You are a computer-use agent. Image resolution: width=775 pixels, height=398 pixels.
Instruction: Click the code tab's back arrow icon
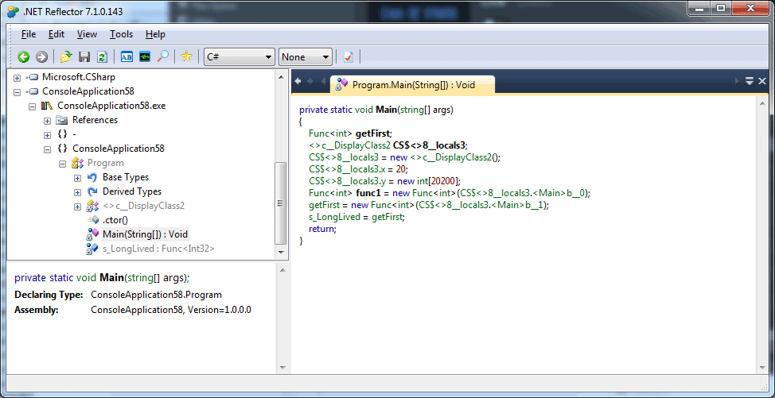coord(298,81)
